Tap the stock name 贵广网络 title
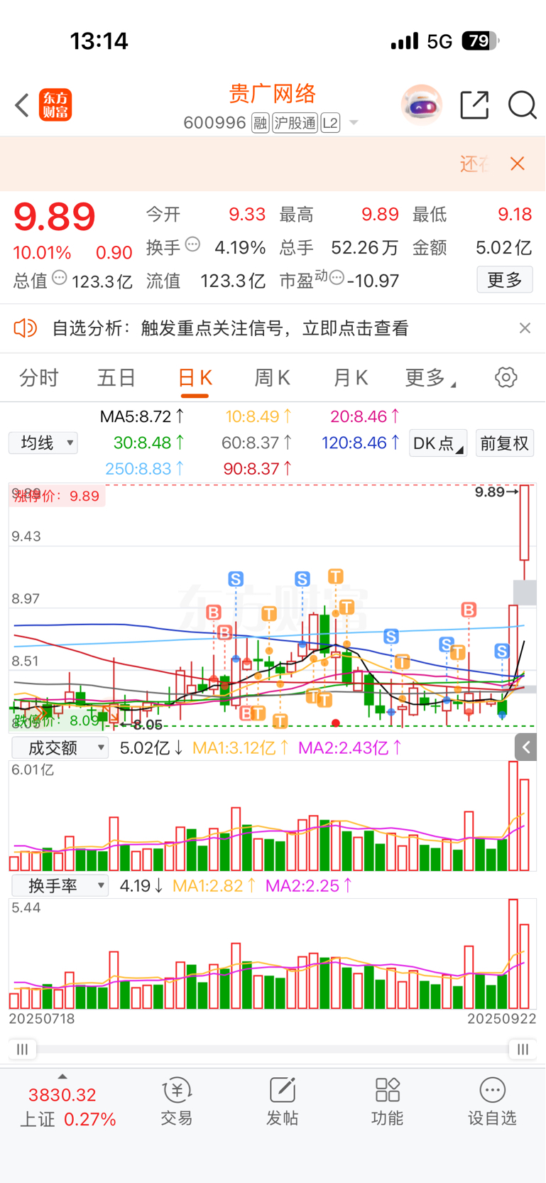Image resolution: width=546 pixels, height=1183 pixels. [273, 94]
